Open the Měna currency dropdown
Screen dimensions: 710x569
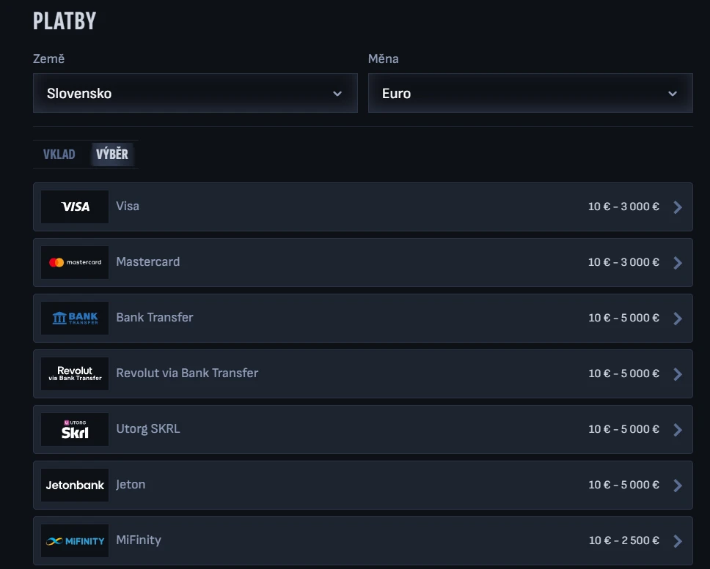[x=530, y=93]
